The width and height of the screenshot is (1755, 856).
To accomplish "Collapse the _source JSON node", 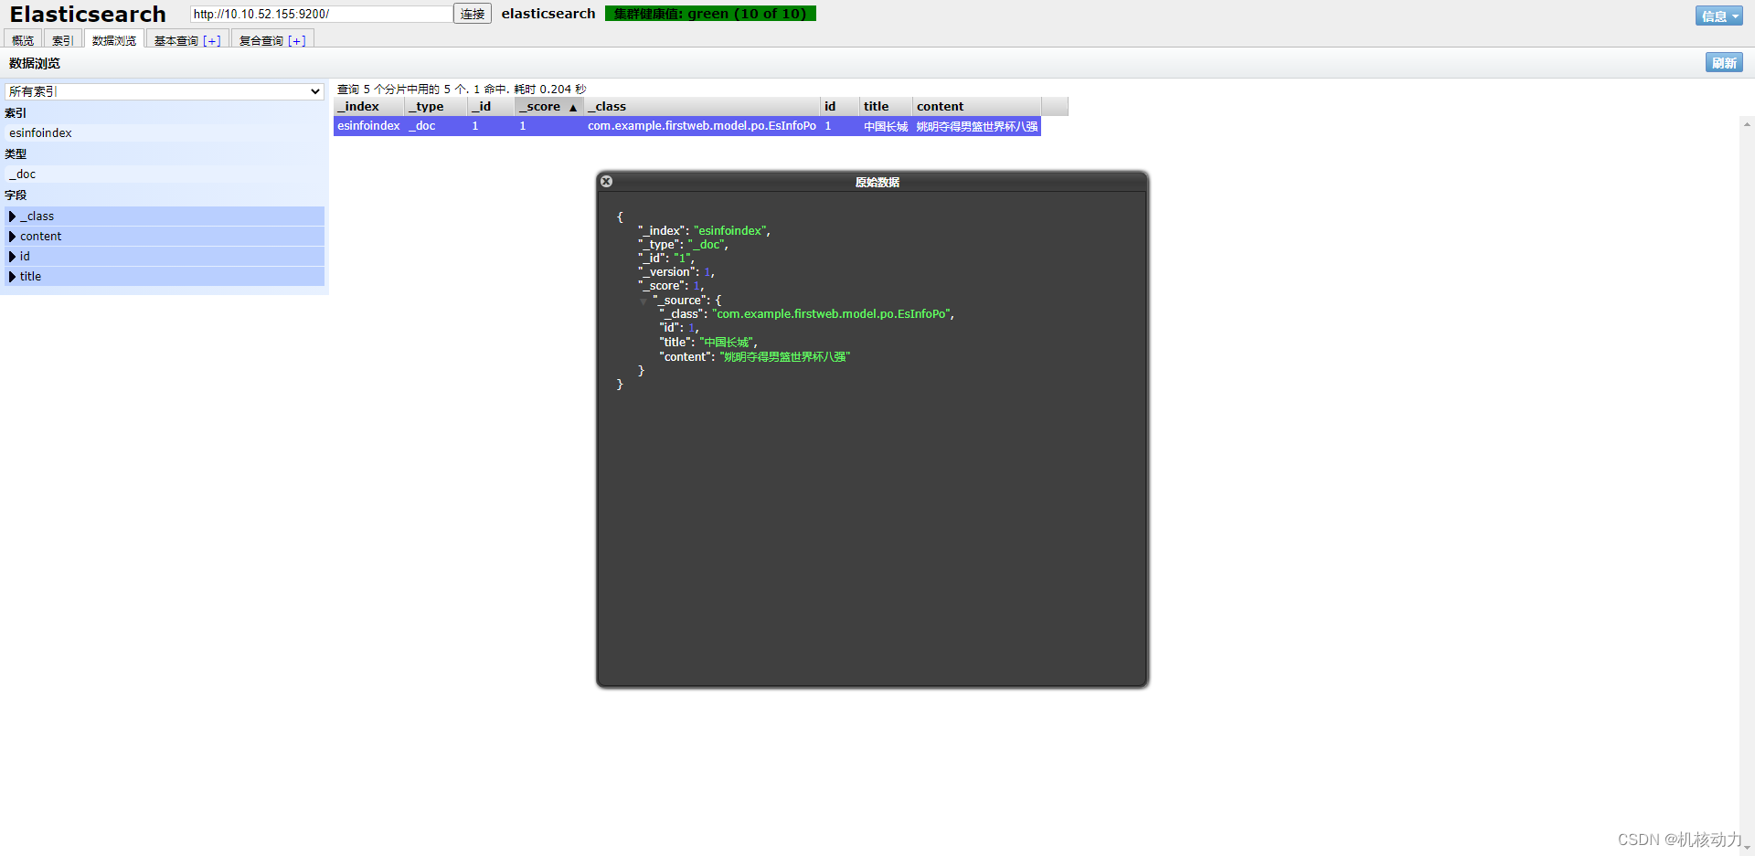I will point(643,301).
